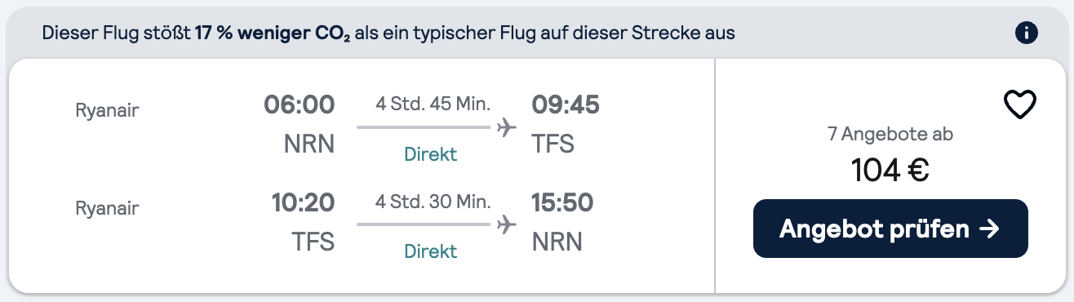
Task: Click the 7 Angebote ab text
Action: pyautogui.click(x=890, y=135)
